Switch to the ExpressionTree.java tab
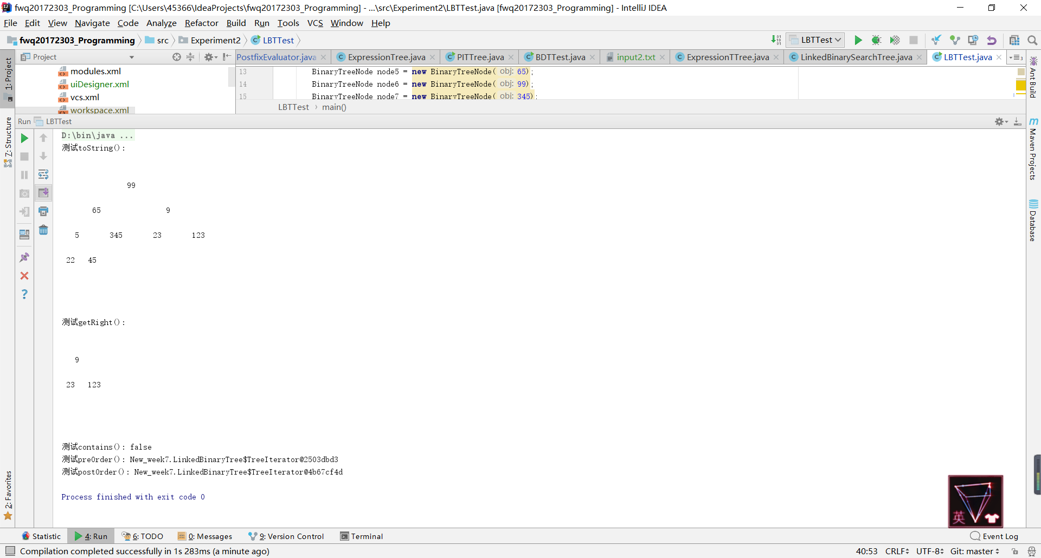The image size is (1041, 558). (x=386, y=57)
